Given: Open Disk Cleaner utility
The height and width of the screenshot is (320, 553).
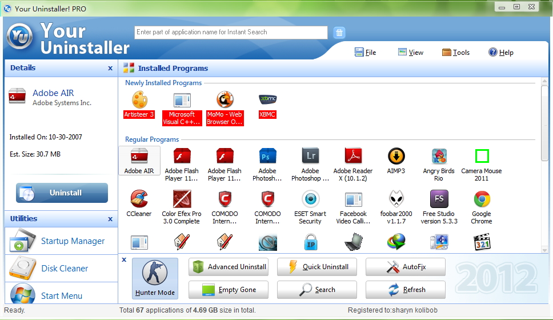Looking at the screenshot, I should click(x=61, y=269).
